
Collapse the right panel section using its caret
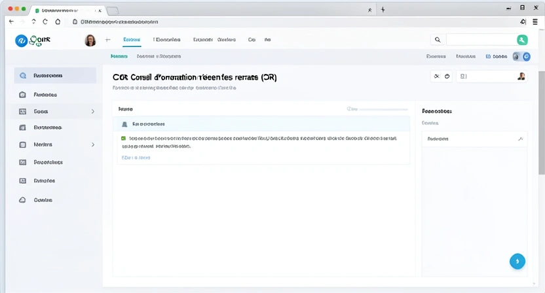520,139
